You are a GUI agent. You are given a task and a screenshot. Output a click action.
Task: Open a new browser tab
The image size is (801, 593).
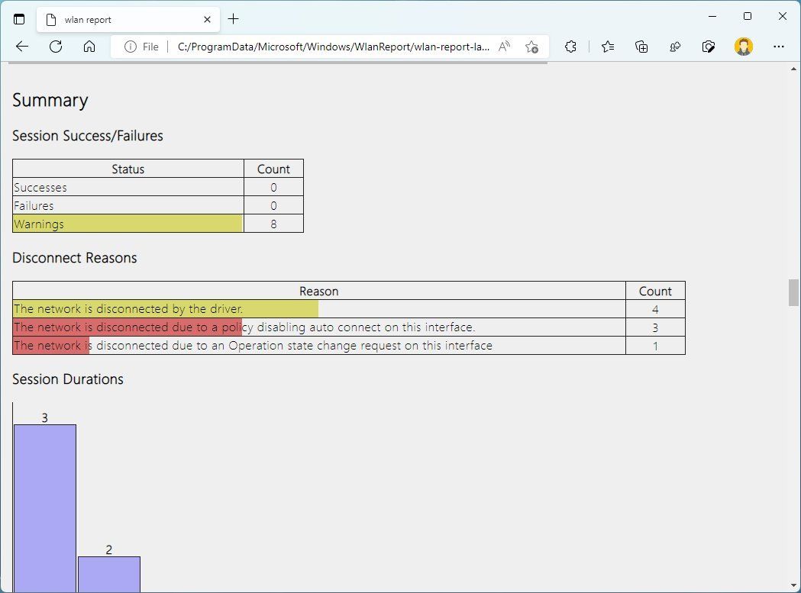point(234,19)
